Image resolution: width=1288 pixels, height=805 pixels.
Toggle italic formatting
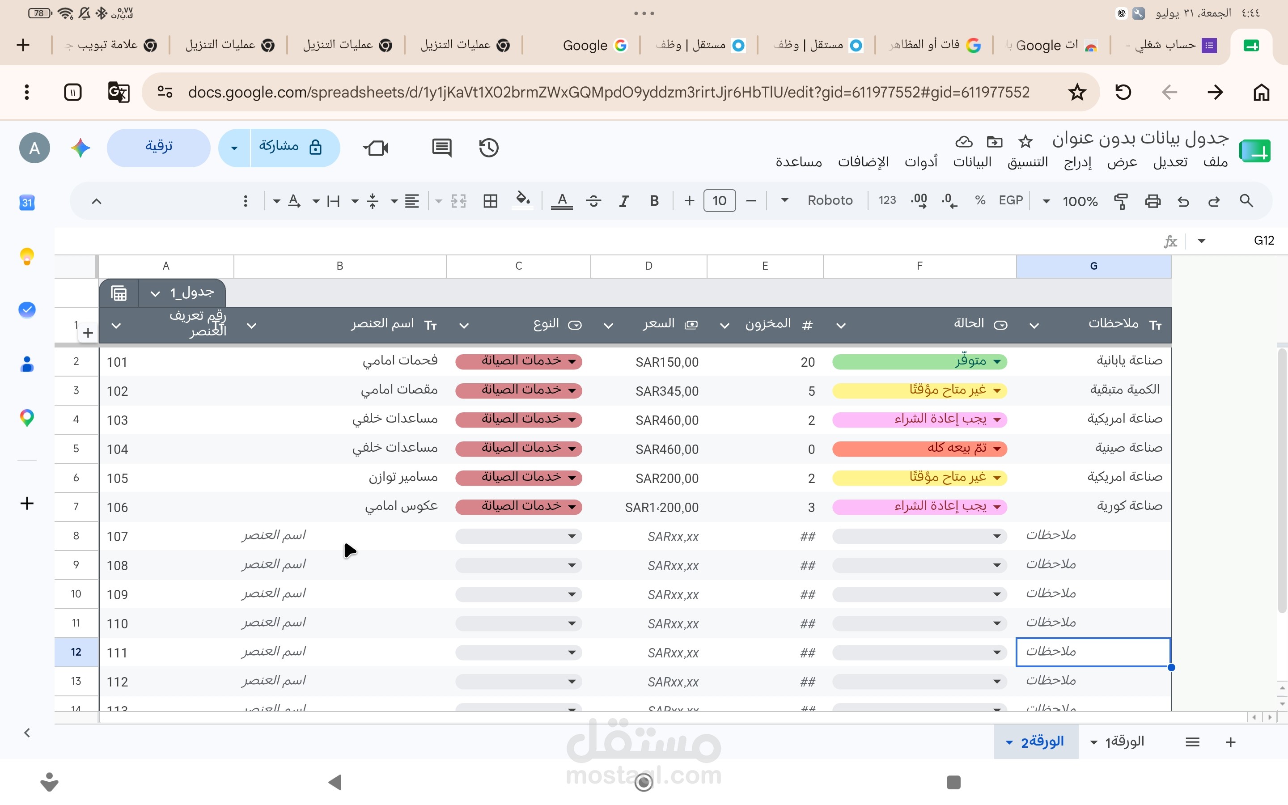pyautogui.click(x=624, y=201)
